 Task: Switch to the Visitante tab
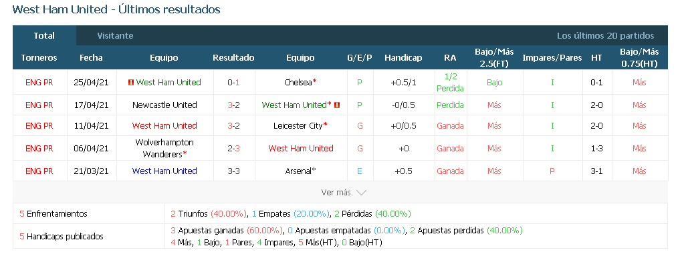[115, 35]
